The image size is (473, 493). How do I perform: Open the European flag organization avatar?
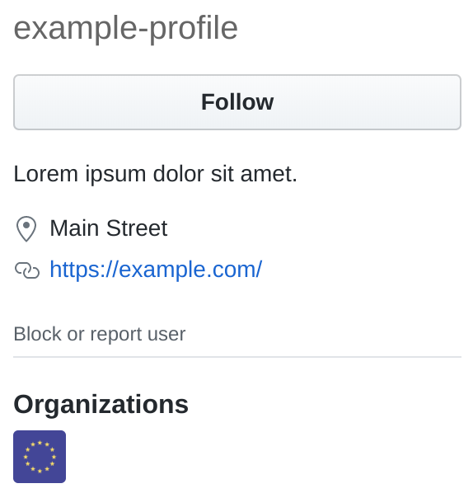40,456
